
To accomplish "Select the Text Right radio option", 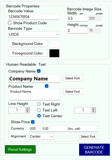I will click(39, 104).
